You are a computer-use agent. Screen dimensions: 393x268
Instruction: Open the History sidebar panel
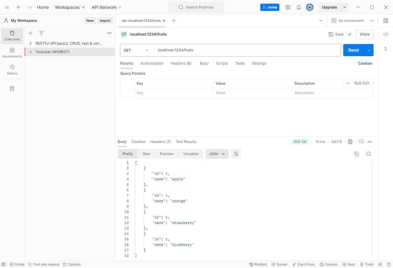click(x=12, y=70)
